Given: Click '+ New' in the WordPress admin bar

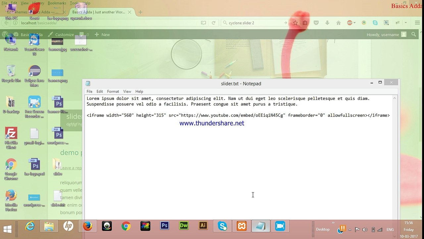Looking at the screenshot, I should pyautogui.click(x=102, y=35).
